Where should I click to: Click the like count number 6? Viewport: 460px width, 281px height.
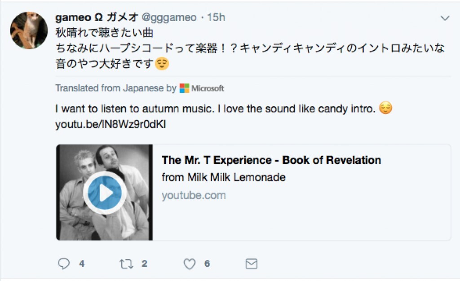point(207,264)
